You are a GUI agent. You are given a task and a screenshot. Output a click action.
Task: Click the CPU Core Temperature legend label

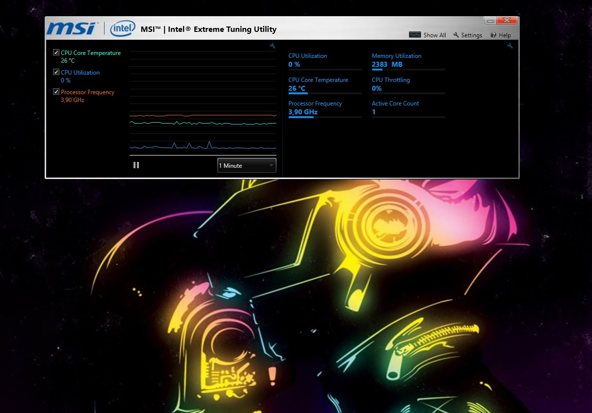(91, 53)
